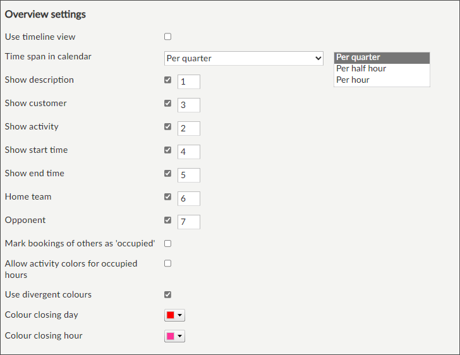Enable the Use timeline view checkbox

(x=168, y=37)
